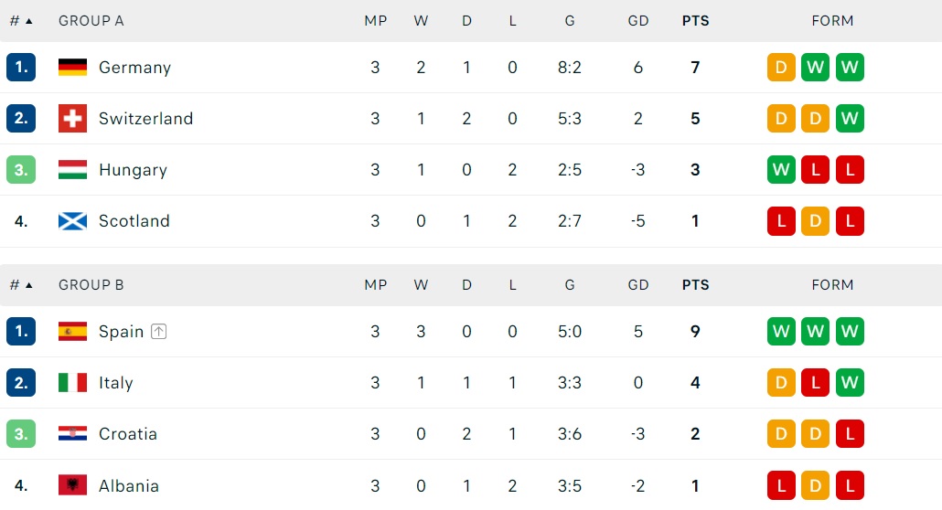The height and width of the screenshot is (510, 942).
Task: Click Spain's rank 1 position badge
Action: pyautogui.click(x=21, y=332)
